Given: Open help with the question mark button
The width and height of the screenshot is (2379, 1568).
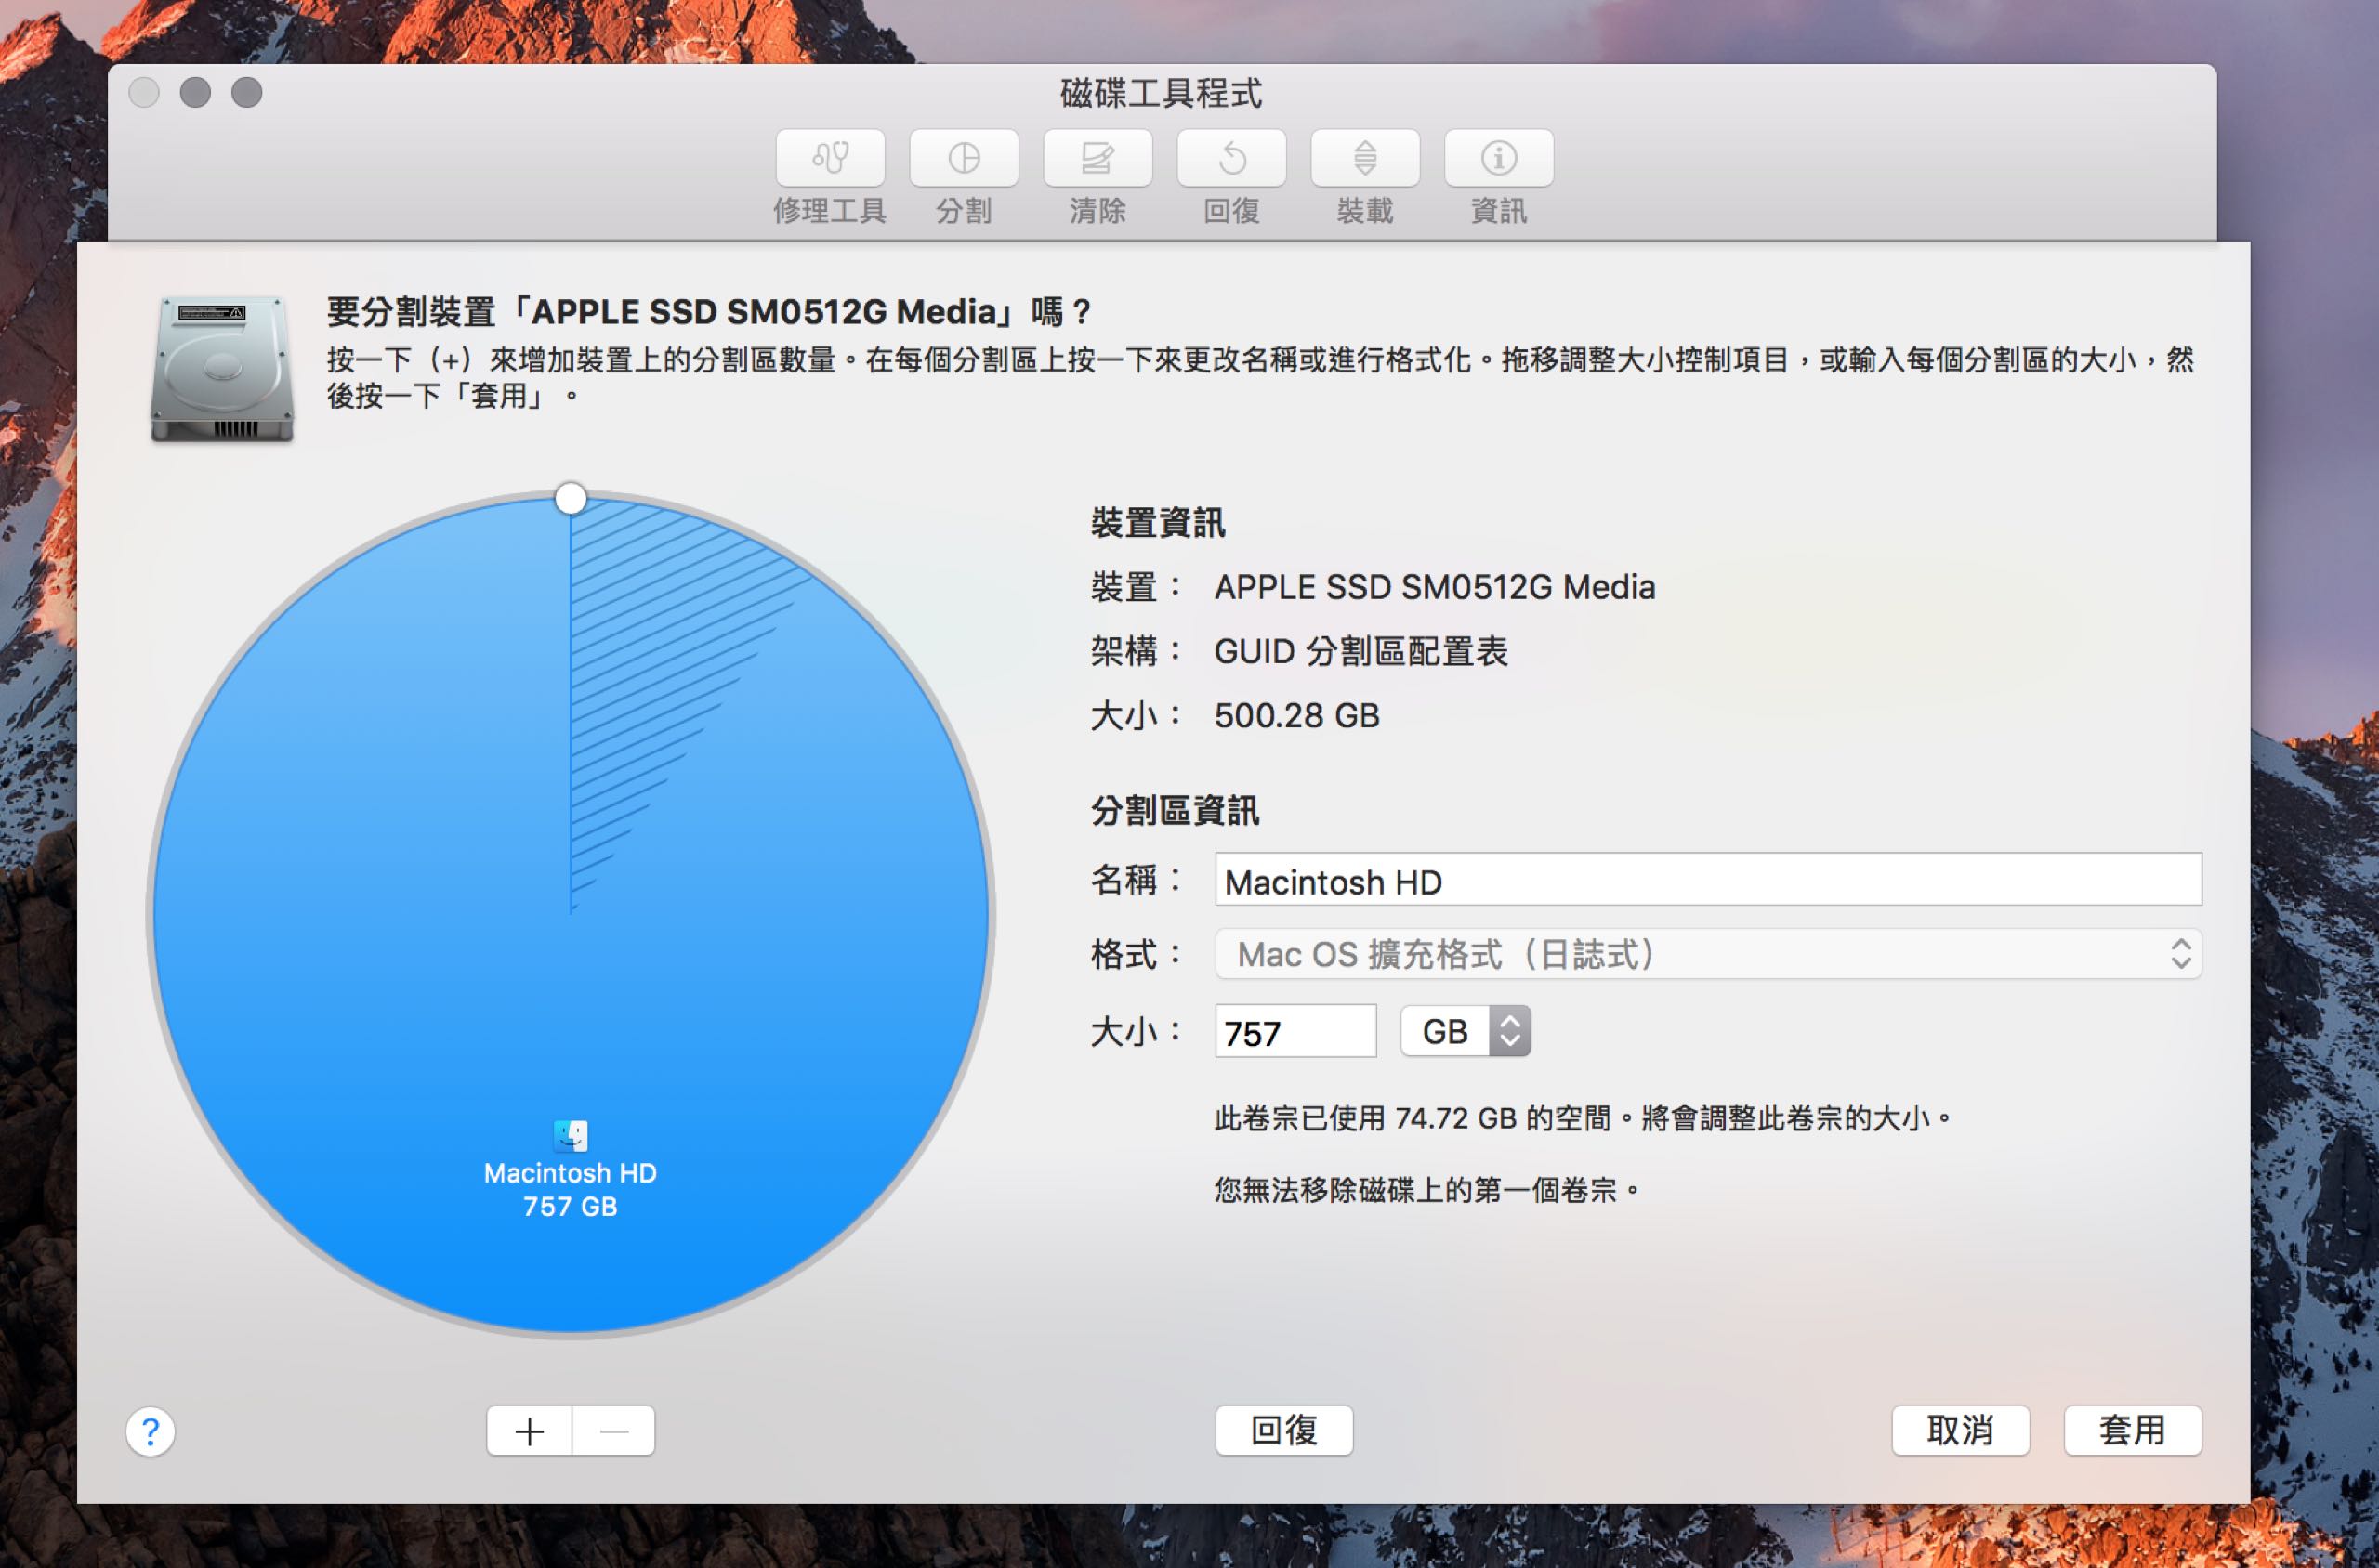Looking at the screenshot, I should pos(150,1431).
